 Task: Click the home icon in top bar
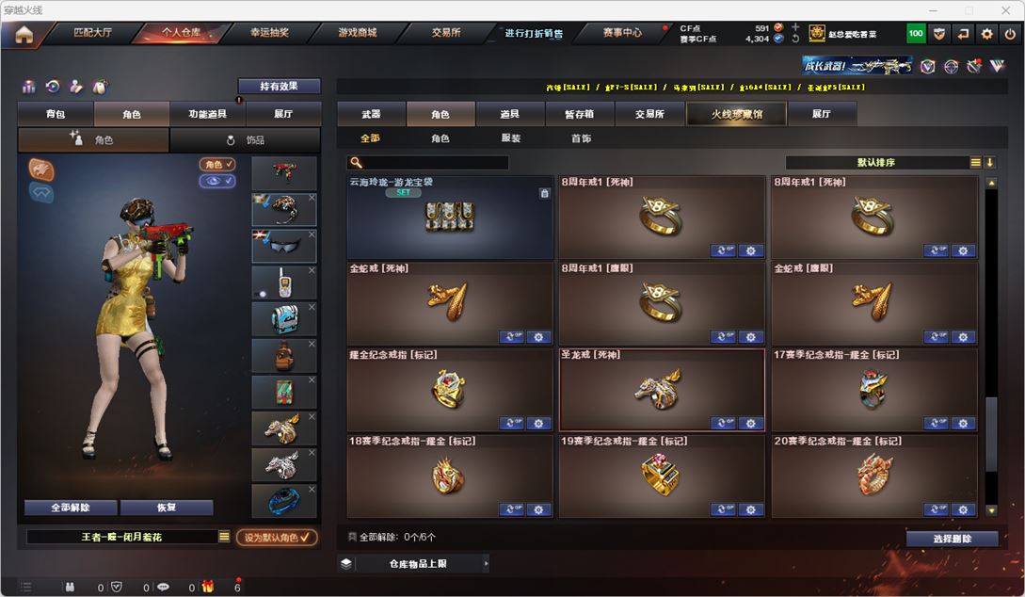click(24, 34)
